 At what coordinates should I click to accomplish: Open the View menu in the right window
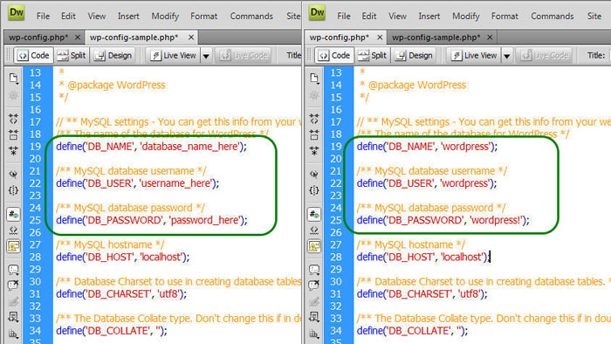[397, 17]
